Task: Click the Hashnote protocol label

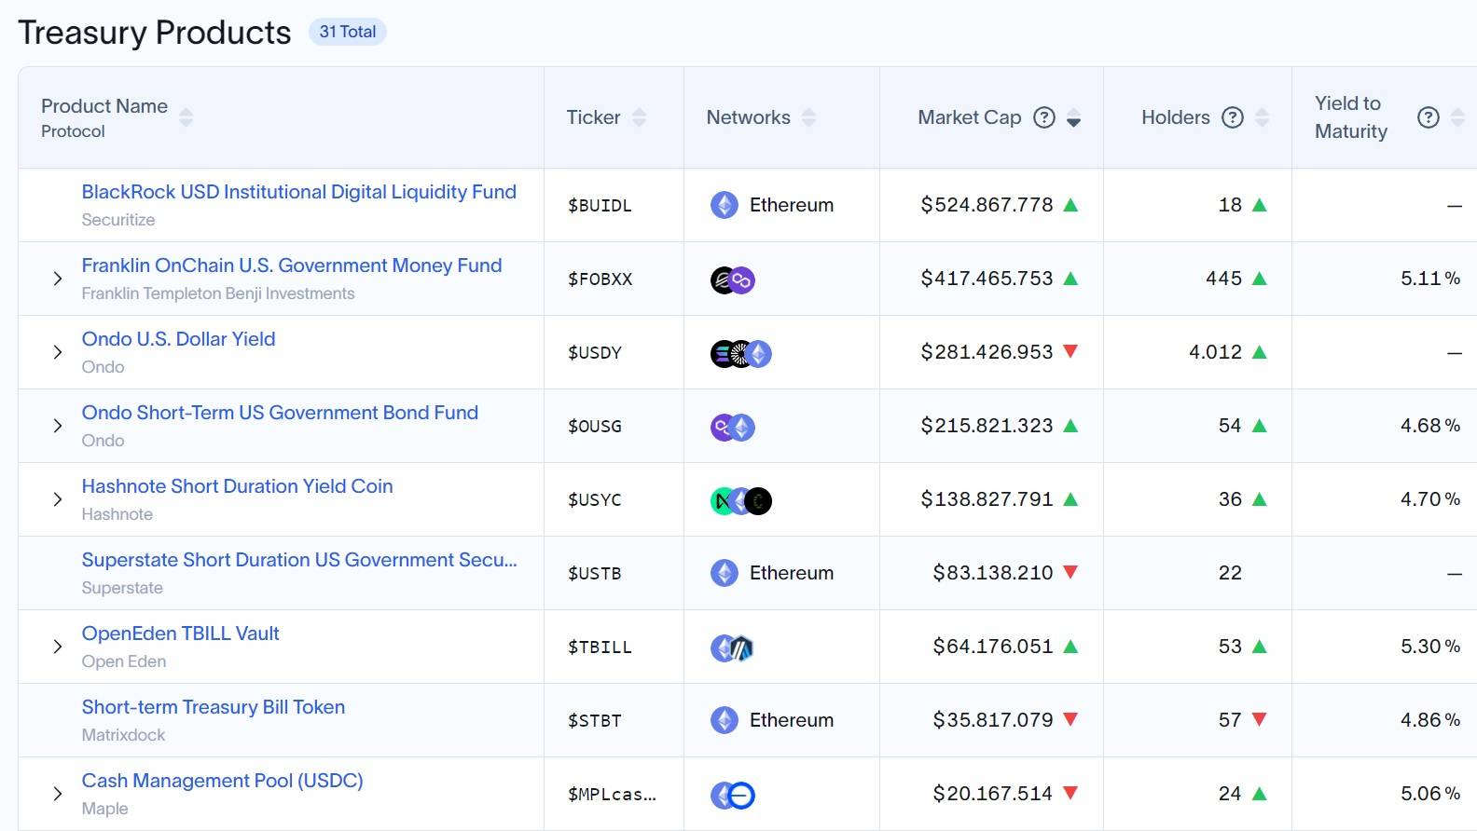Action: (117, 514)
